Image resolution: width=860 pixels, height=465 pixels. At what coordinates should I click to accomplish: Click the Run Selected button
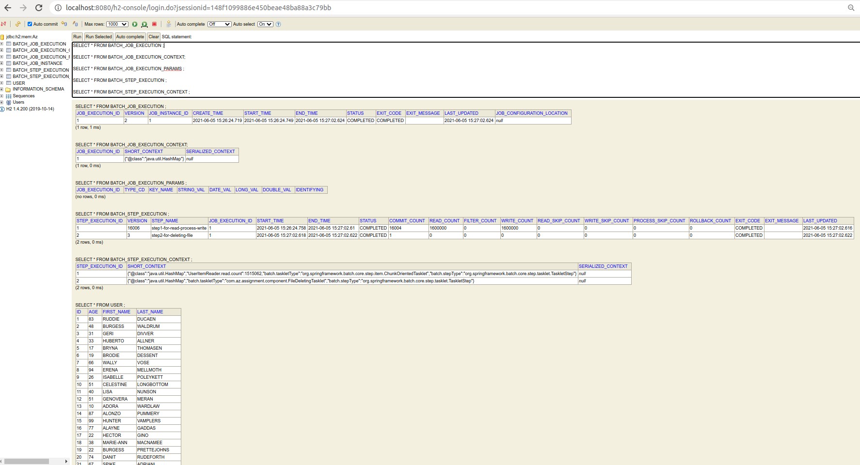click(98, 37)
